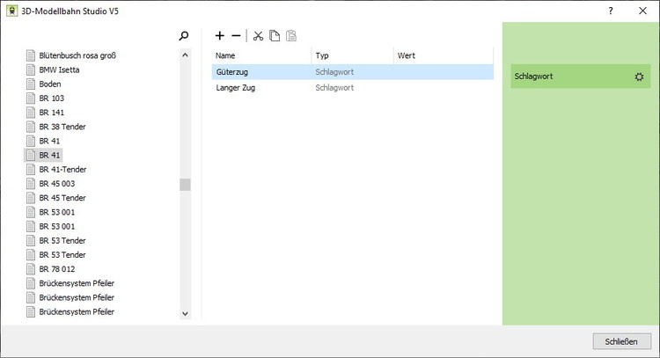The width and height of the screenshot is (660, 358).
Task: Click the file icon beside BR 103
Action: (x=31, y=99)
